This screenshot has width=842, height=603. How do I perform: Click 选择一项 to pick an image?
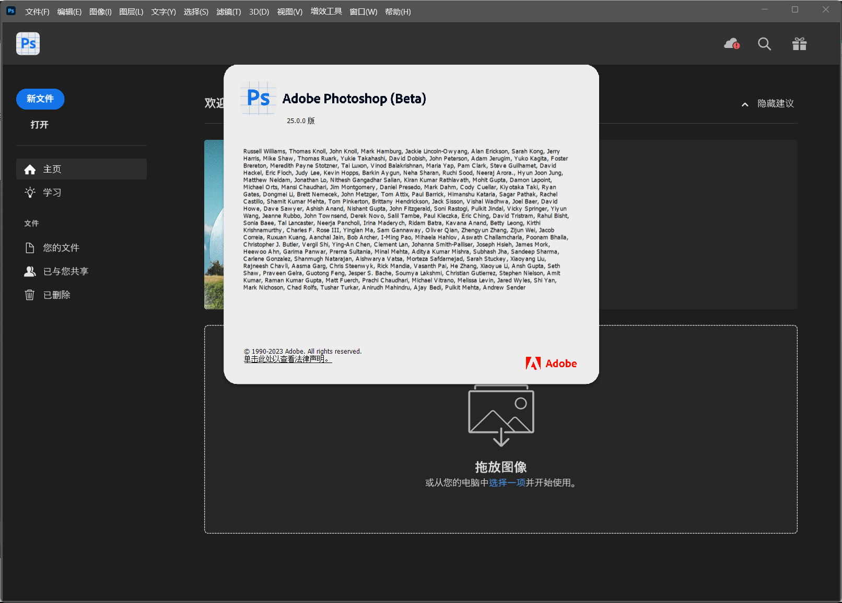pos(506,483)
